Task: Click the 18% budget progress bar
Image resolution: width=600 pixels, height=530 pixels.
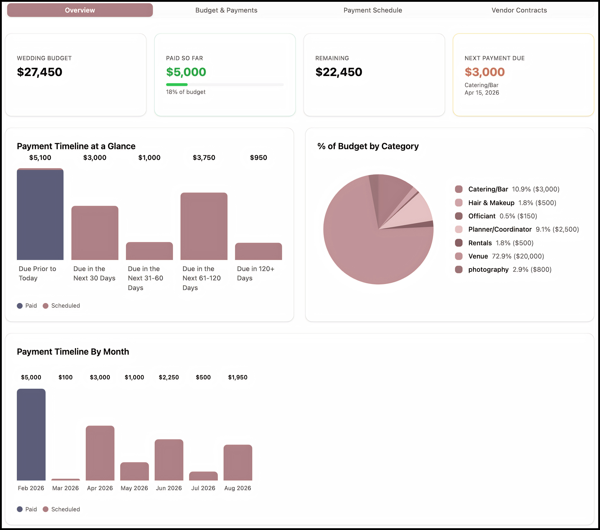Action: 225,85
